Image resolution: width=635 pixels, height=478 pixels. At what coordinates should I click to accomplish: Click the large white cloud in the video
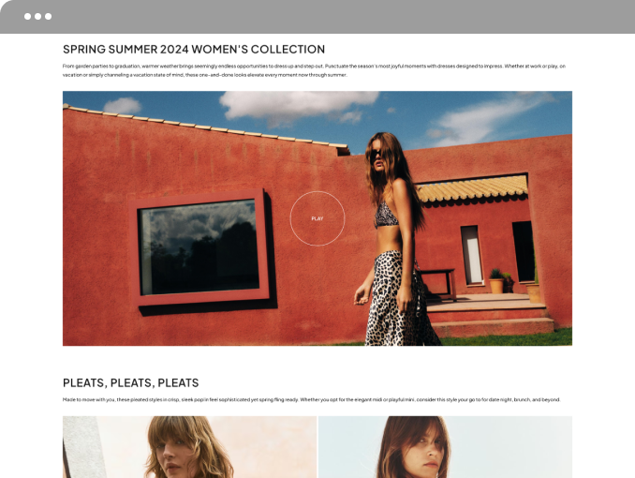point(299,104)
